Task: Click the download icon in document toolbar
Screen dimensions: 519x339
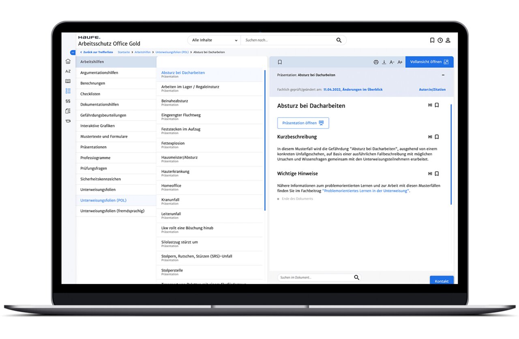Action: [x=384, y=62]
